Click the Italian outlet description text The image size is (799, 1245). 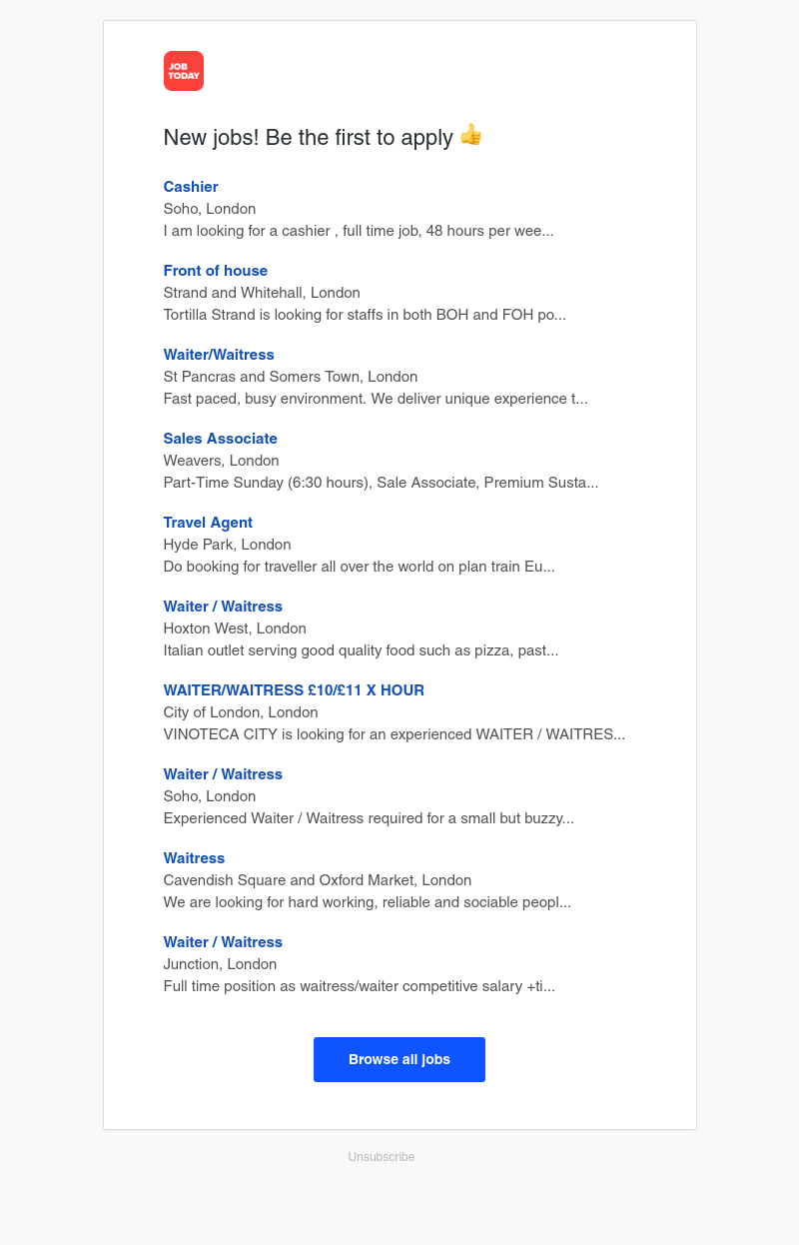pos(361,650)
